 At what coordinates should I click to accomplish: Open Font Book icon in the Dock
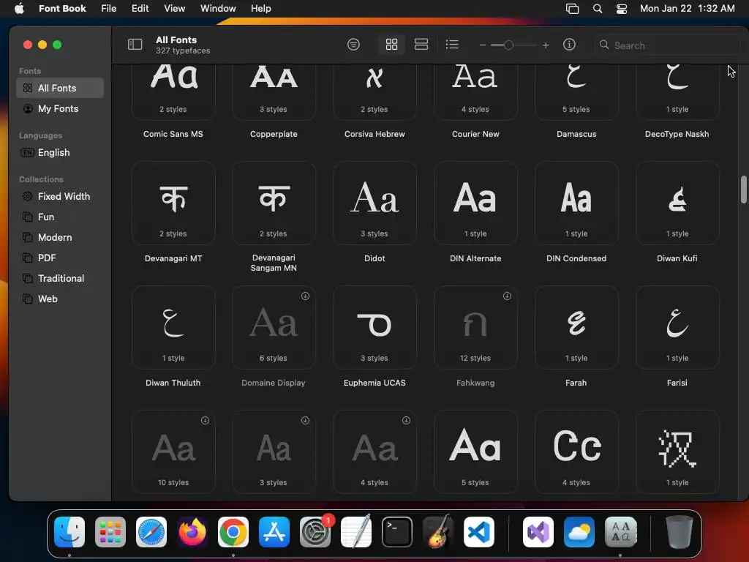620,532
